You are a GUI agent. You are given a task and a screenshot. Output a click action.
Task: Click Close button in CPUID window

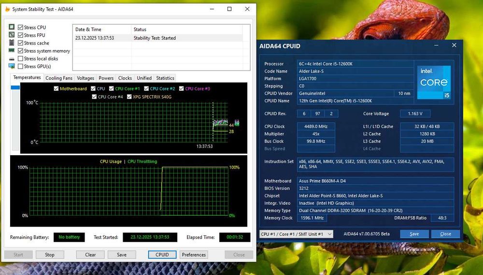pyautogui.click(x=445, y=234)
